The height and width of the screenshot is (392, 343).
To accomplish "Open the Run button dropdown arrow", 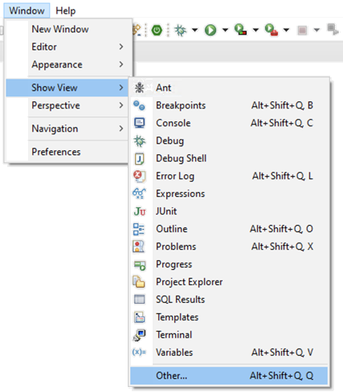I will pyautogui.click(x=225, y=30).
